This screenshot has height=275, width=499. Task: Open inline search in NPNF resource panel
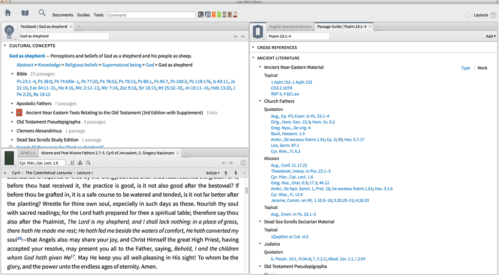pyautogui.click(x=89, y=163)
